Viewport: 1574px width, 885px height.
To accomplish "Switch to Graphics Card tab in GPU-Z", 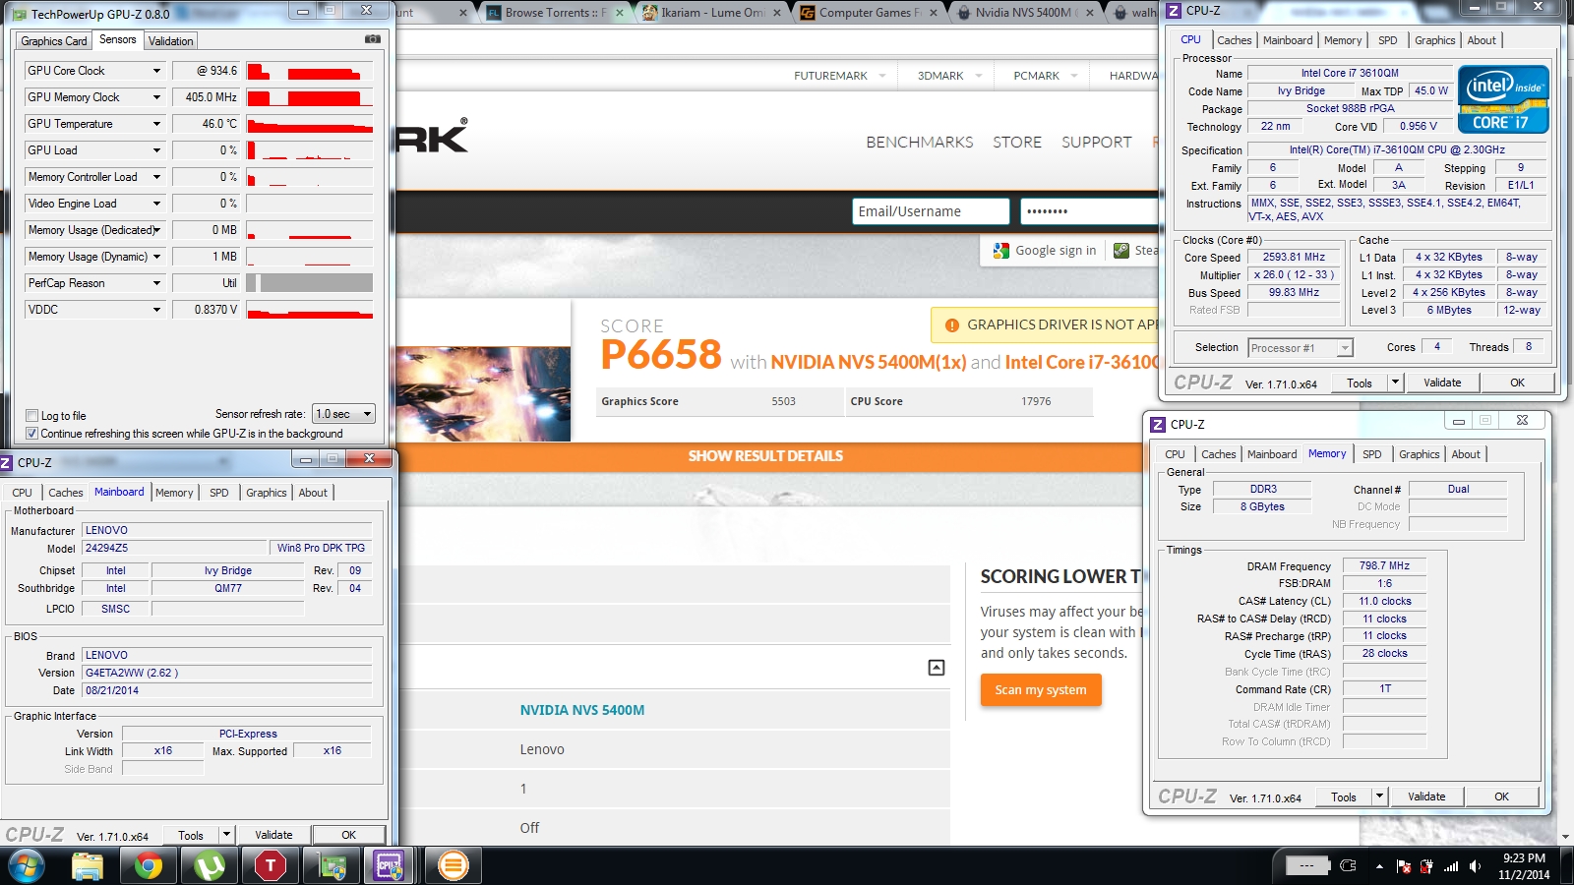I will pos(54,41).
